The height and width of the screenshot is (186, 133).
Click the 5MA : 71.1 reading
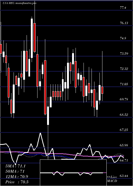click(x=15, y=166)
